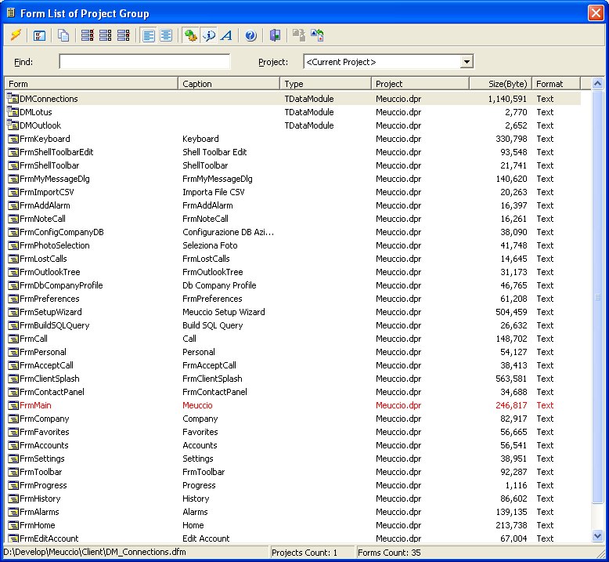
Task: Click the italic A font toolbar icon
Action: point(227,35)
